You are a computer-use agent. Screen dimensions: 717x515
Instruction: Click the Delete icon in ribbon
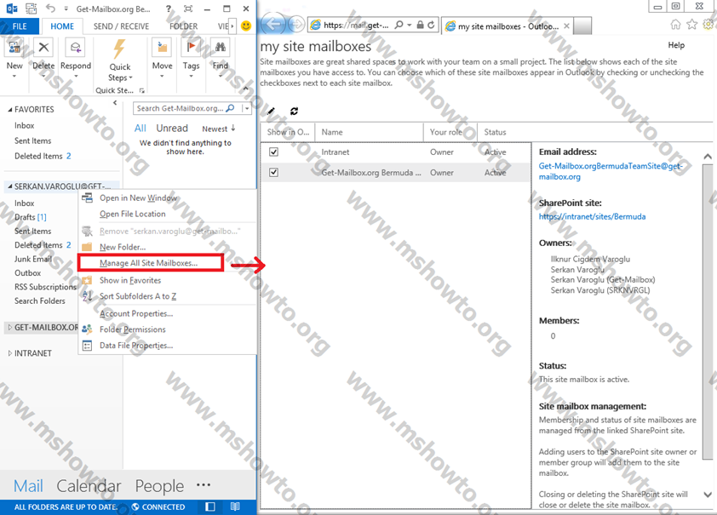click(x=43, y=48)
